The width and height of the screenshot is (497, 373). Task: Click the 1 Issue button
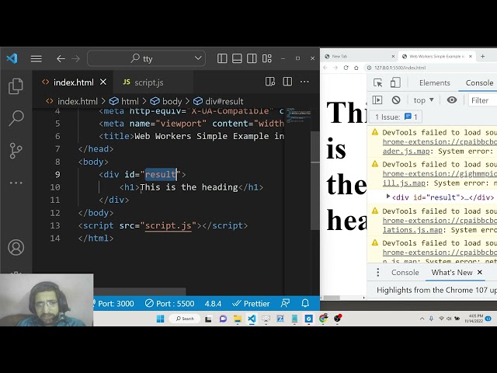coord(396,117)
